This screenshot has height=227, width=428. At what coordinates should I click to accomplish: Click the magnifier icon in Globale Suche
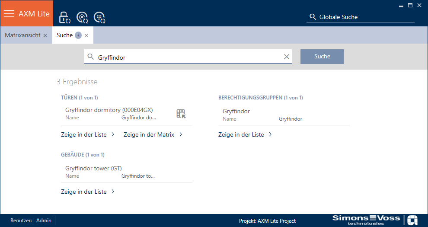tap(313, 17)
